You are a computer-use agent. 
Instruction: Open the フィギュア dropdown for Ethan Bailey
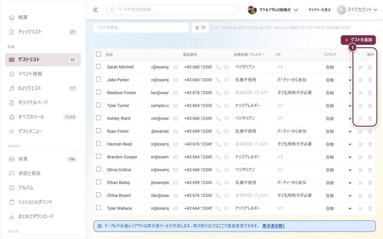[339, 183]
